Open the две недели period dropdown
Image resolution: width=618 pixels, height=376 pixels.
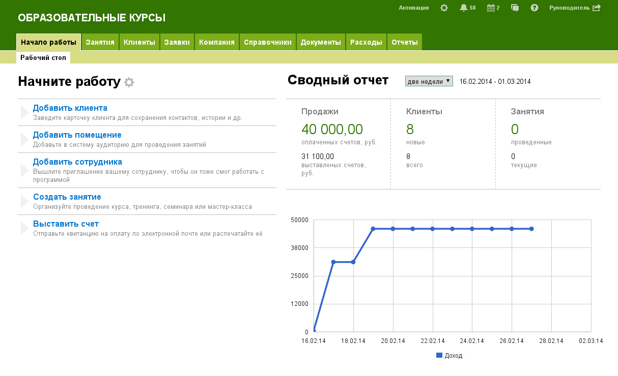tap(429, 81)
